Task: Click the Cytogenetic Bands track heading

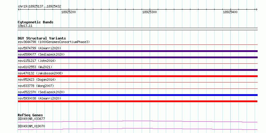Action: click(x=36, y=22)
